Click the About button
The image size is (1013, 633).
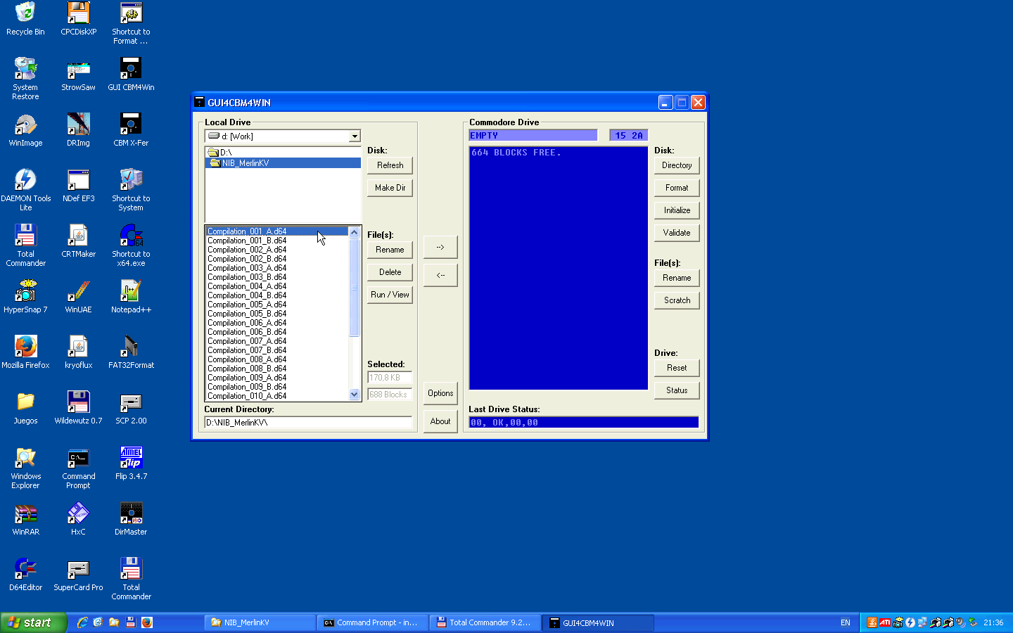[x=440, y=421]
